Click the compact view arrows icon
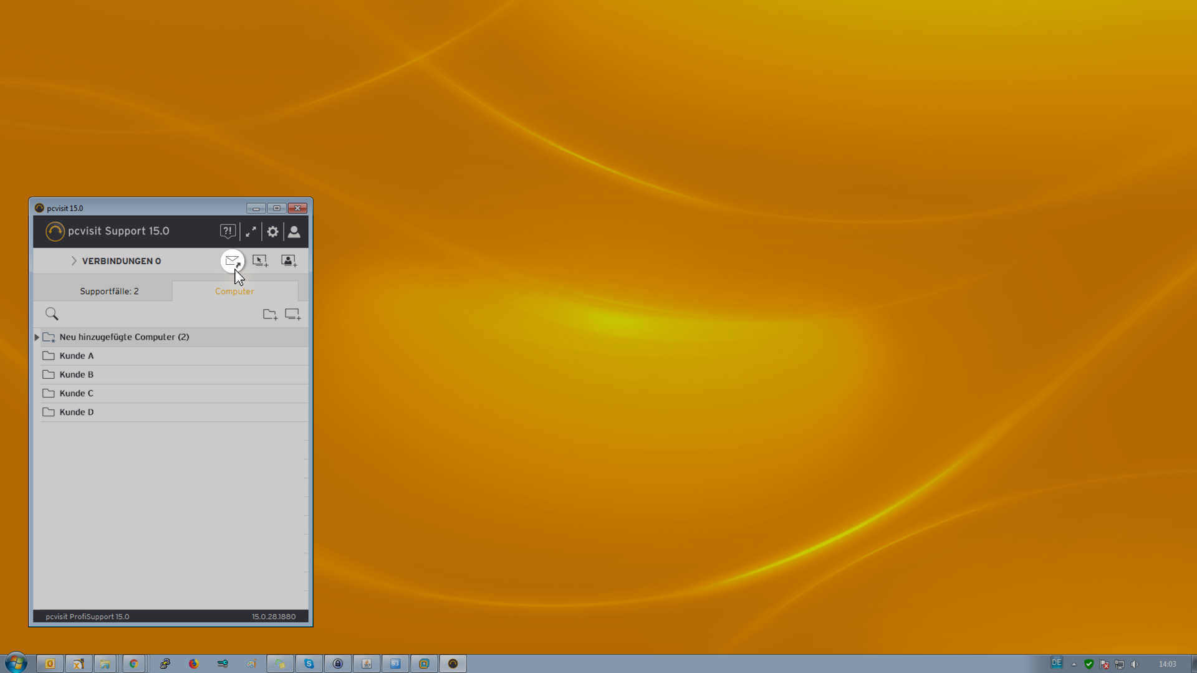This screenshot has width=1197, height=673. point(251,231)
